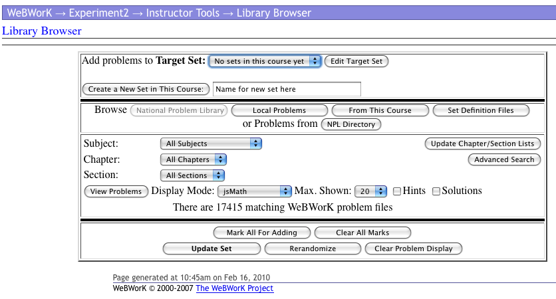This screenshot has width=556, height=299.
Task: Click the Page generated timestamp text
Action: 191,277
